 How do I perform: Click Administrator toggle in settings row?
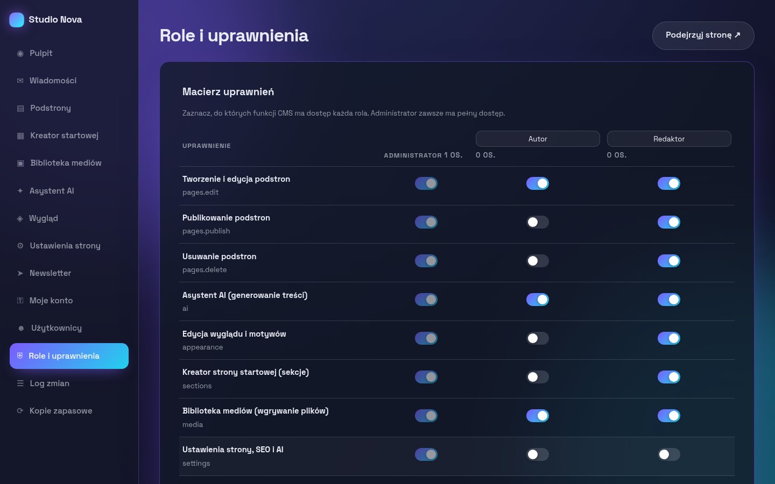click(426, 454)
